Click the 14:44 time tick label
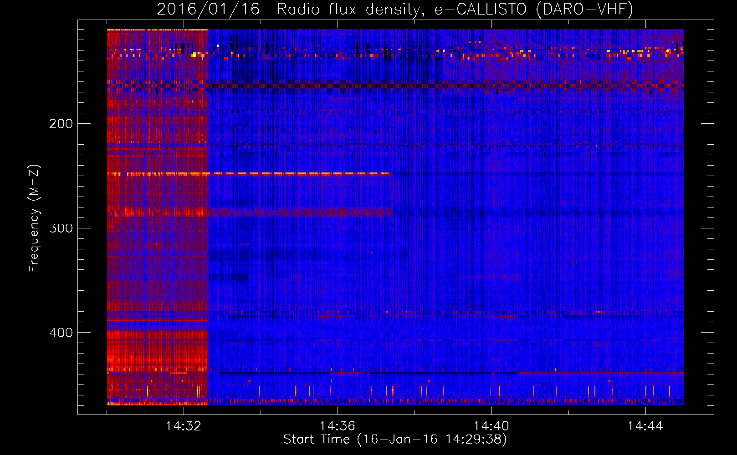The width and height of the screenshot is (737, 455). 645,426
